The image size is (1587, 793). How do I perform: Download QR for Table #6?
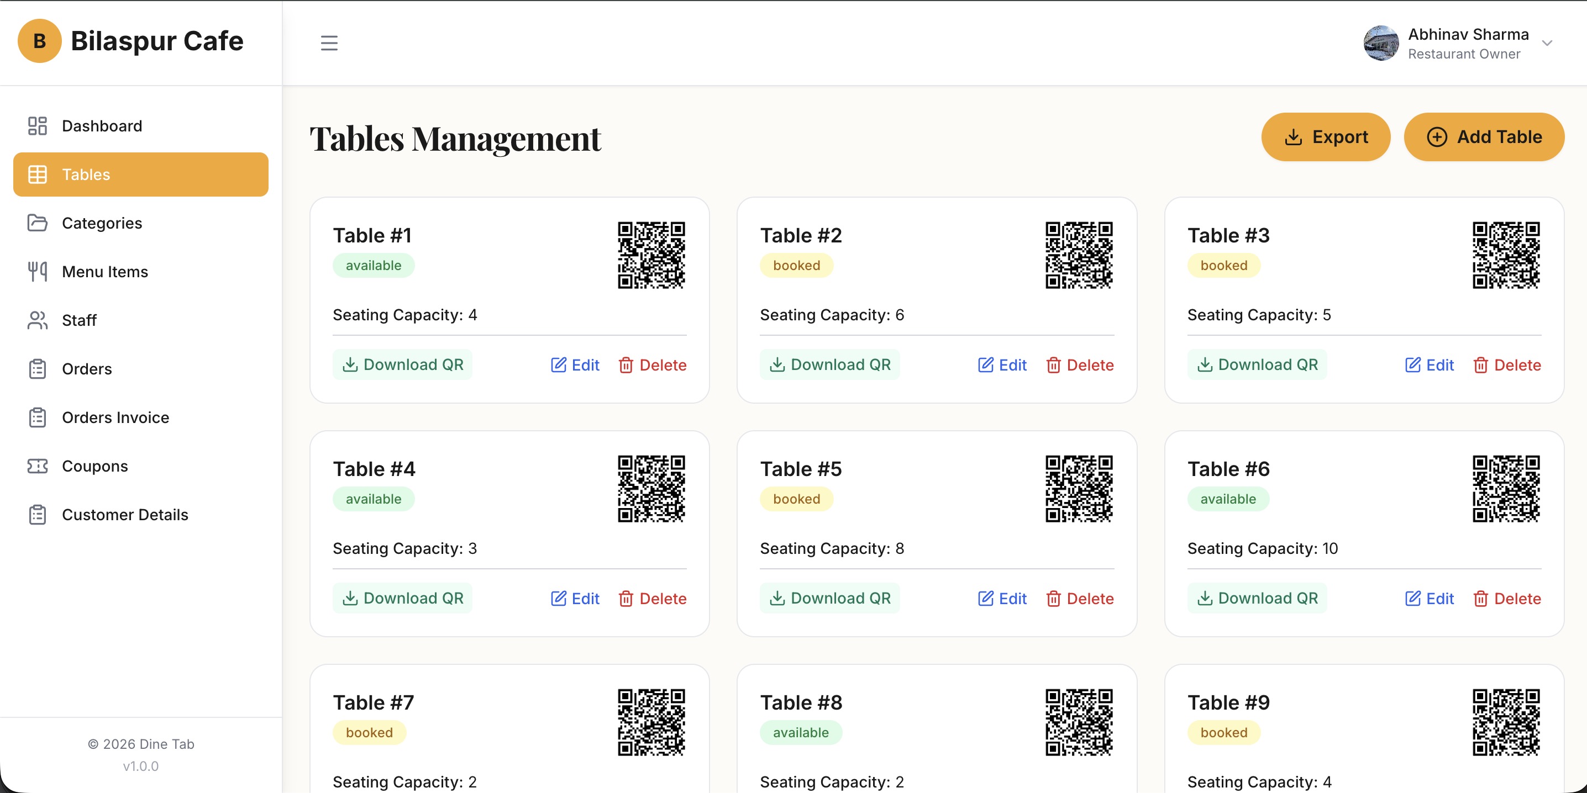click(1258, 598)
